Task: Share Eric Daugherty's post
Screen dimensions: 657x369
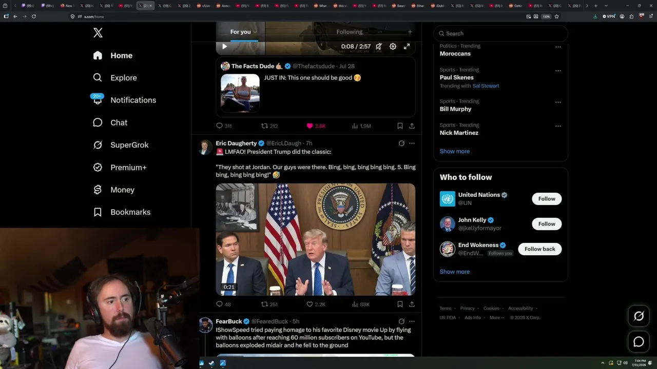Action: pos(412,304)
